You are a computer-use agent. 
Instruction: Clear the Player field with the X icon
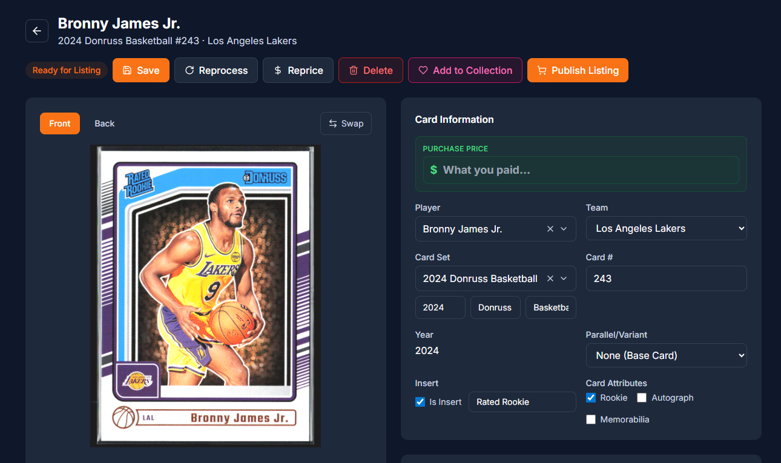[x=550, y=229]
